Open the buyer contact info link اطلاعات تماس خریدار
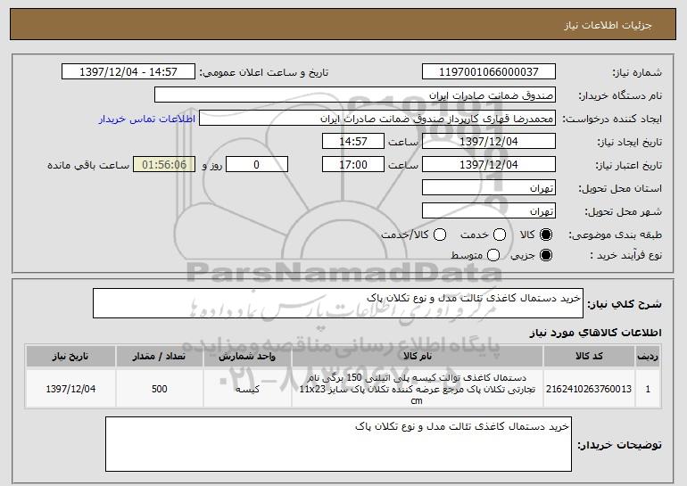The width and height of the screenshot is (687, 486). (x=147, y=119)
